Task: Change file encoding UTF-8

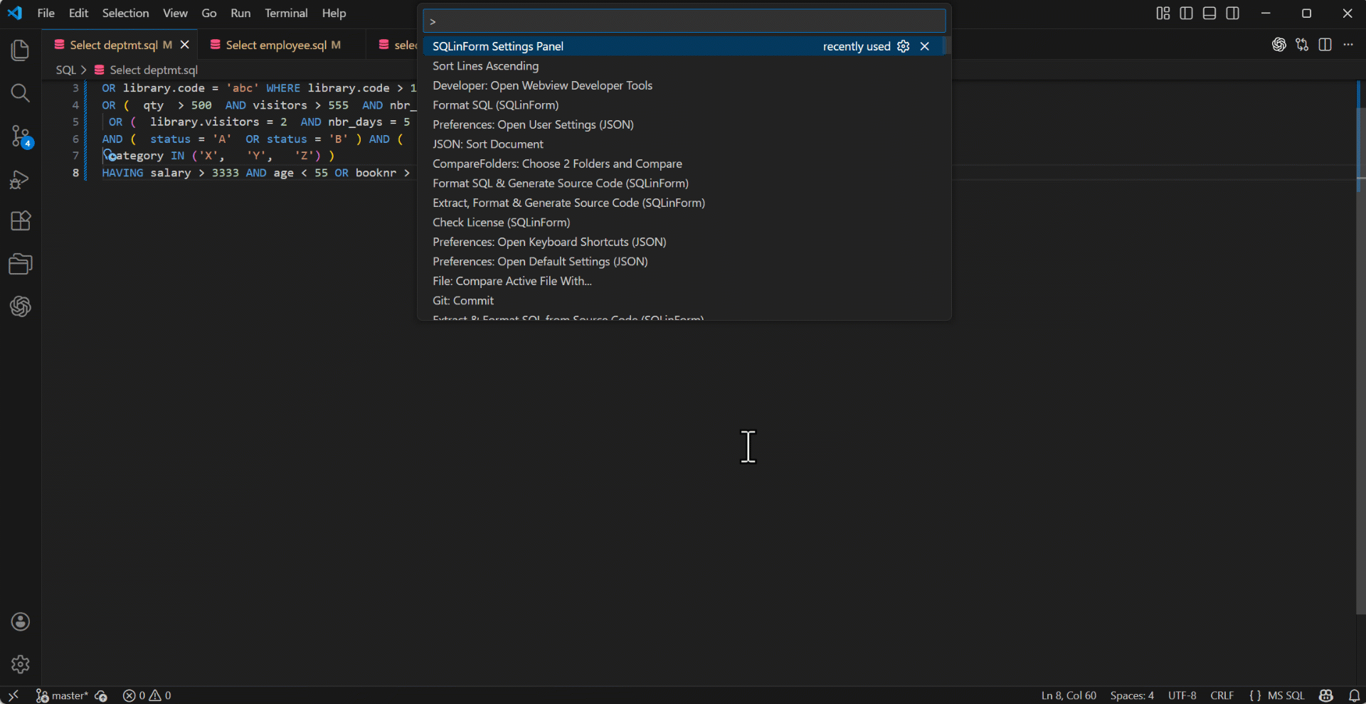Action: pos(1182,695)
